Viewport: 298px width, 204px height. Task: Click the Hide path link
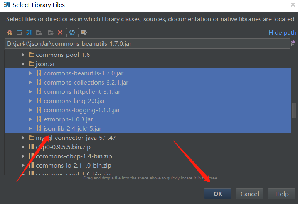pyautogui.click(x=282, y=33)
